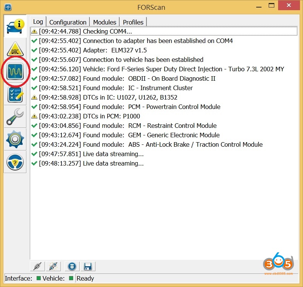Click the connect to vehicle plug button
303x287 pixels.
coord(37,267)
